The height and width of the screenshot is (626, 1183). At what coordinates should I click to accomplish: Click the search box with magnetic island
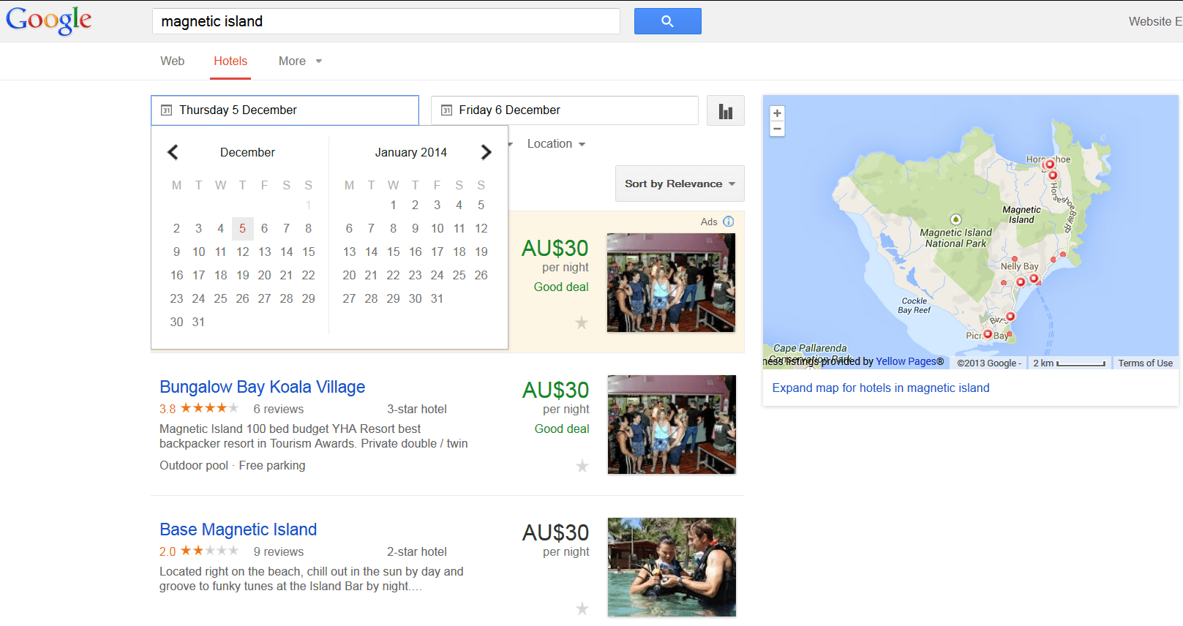tap(386, 21)
